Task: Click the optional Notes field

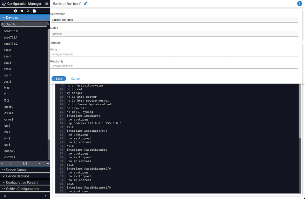Action: [174, 34]
